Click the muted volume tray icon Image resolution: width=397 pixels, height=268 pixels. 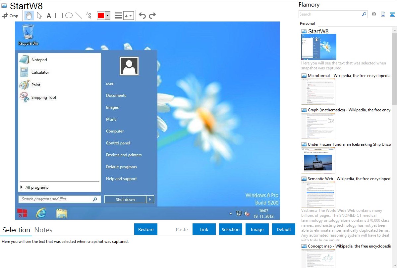click(x=247, y=214)
